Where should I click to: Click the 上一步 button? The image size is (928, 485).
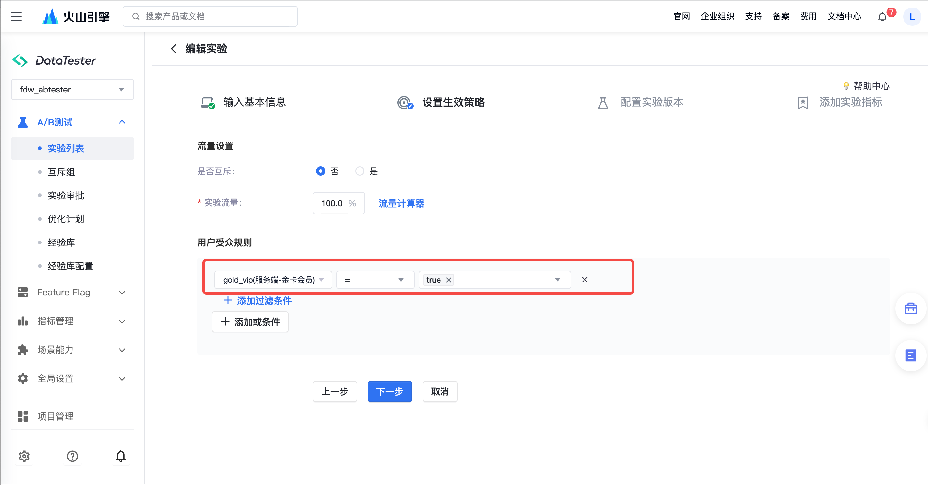335,391
